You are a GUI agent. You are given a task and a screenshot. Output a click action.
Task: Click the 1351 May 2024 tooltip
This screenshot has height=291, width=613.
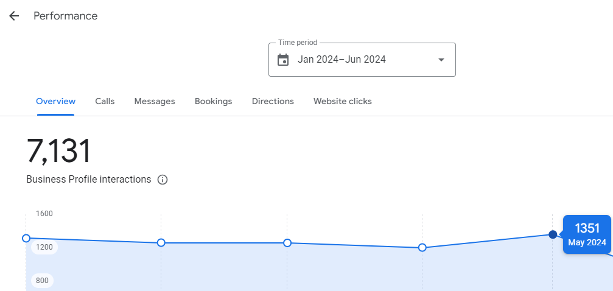tap(587, 234)
